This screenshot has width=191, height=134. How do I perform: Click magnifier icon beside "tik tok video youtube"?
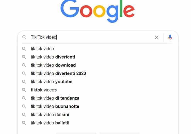(x=24, y=82)
